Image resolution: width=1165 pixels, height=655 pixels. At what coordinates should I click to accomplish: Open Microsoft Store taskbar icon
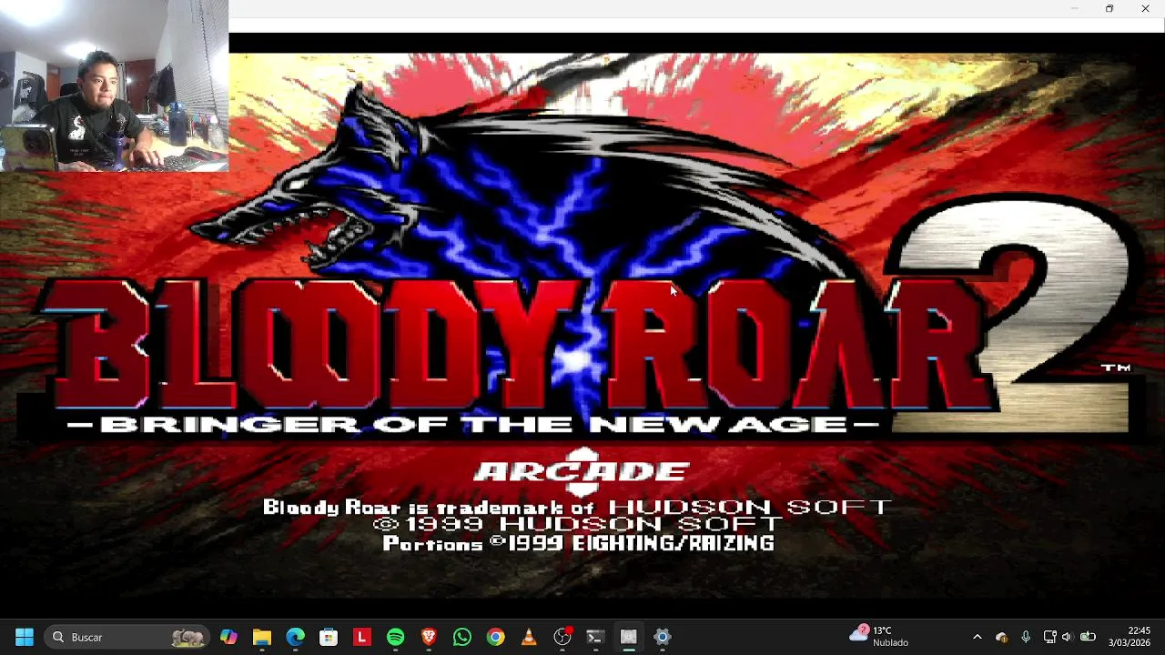tap(329, 637)
